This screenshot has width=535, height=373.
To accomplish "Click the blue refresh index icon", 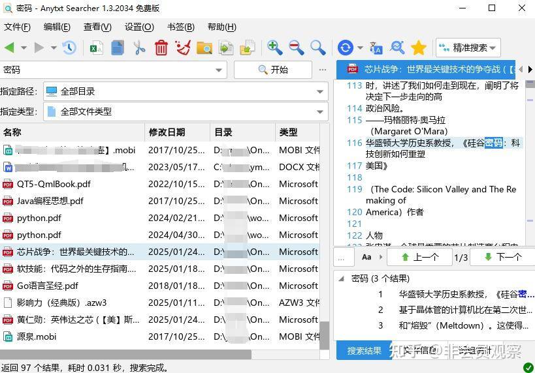I will point(346,48).
